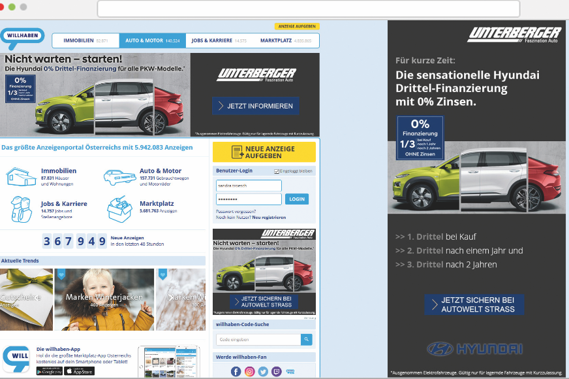Open willhaben Twitter page icon
The width and height of the screenshot is (569, 379).
(x=263, y=371)
